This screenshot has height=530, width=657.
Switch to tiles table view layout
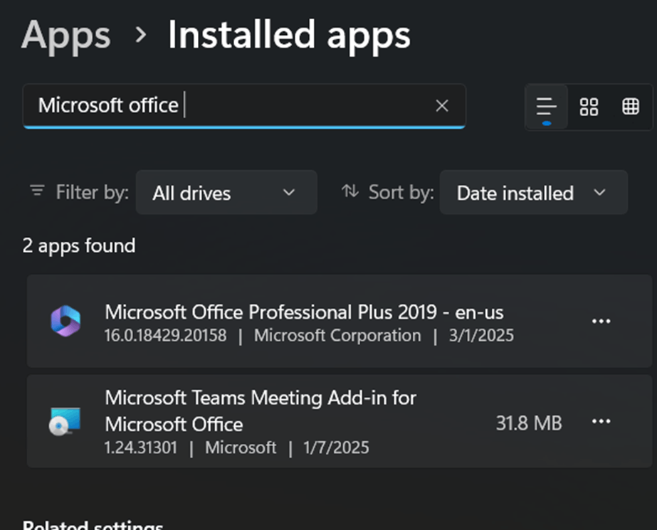point(631,107)
